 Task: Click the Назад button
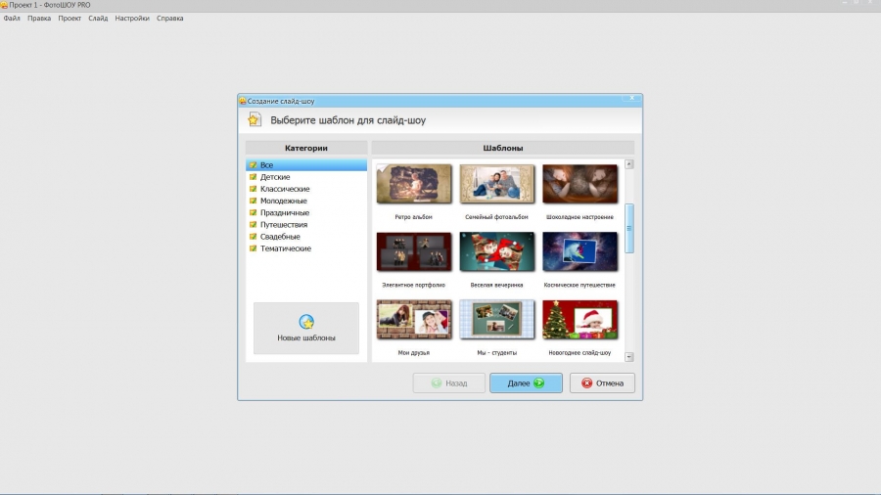[x=449, y=382]
